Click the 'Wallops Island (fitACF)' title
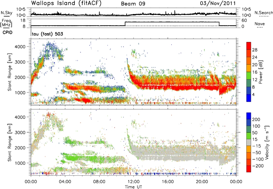 tap(66, 3)
